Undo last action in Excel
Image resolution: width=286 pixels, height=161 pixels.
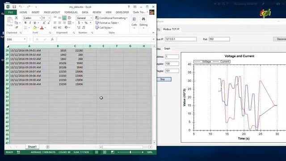point(20,7)
